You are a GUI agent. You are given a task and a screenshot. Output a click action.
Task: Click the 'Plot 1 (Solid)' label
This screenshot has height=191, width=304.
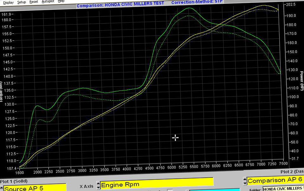14,181
